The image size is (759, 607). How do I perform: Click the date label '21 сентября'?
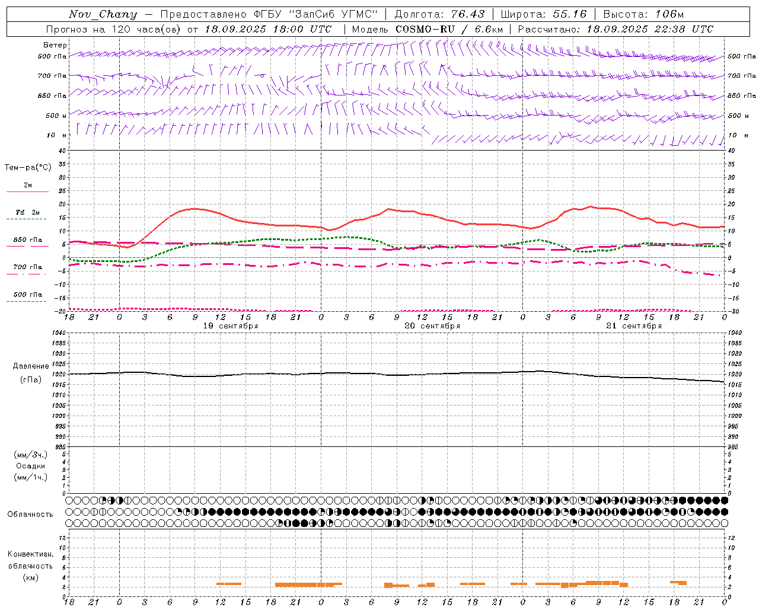(x=634, y=326)
